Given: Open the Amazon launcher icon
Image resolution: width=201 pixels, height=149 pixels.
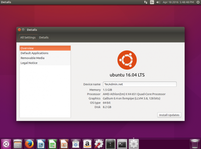Looking at the screenshot, I should [87, 144].
